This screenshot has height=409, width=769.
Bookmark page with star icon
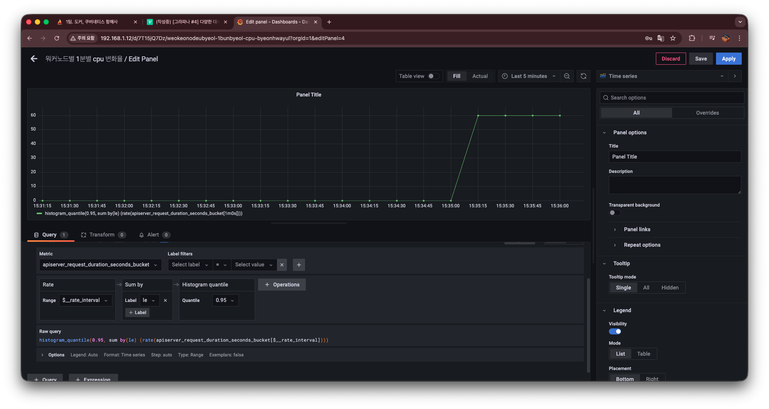[x=673, y=38]
